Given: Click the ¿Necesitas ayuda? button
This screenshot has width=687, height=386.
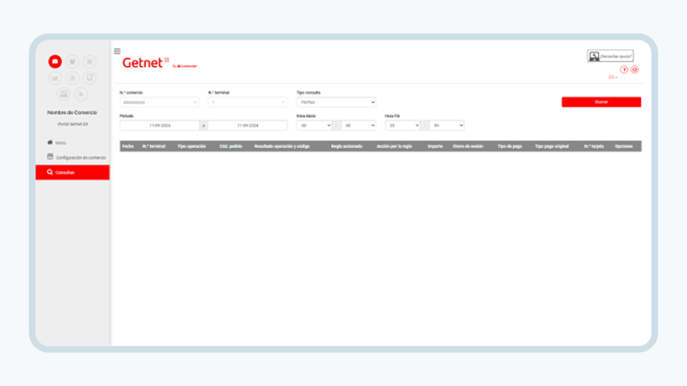Looking at the screenshot, I should [x=610, y=56].
